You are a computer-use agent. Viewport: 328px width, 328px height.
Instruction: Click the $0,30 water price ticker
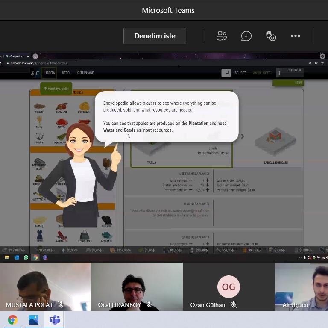pos(70,250)
